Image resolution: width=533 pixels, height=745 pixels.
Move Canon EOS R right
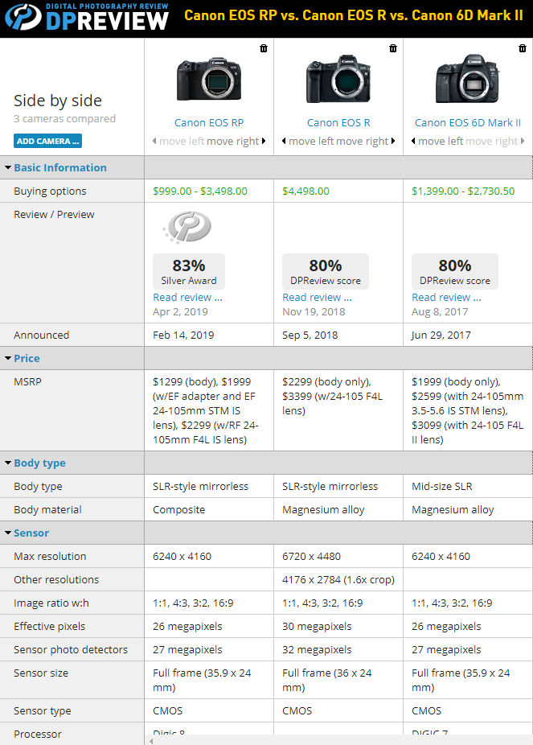(x=366, y=142)
